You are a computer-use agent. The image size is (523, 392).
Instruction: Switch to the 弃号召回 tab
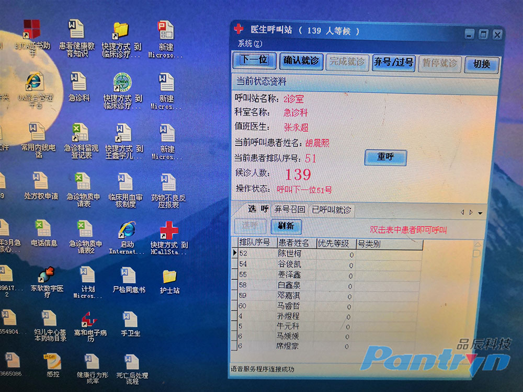click(290, 210)
